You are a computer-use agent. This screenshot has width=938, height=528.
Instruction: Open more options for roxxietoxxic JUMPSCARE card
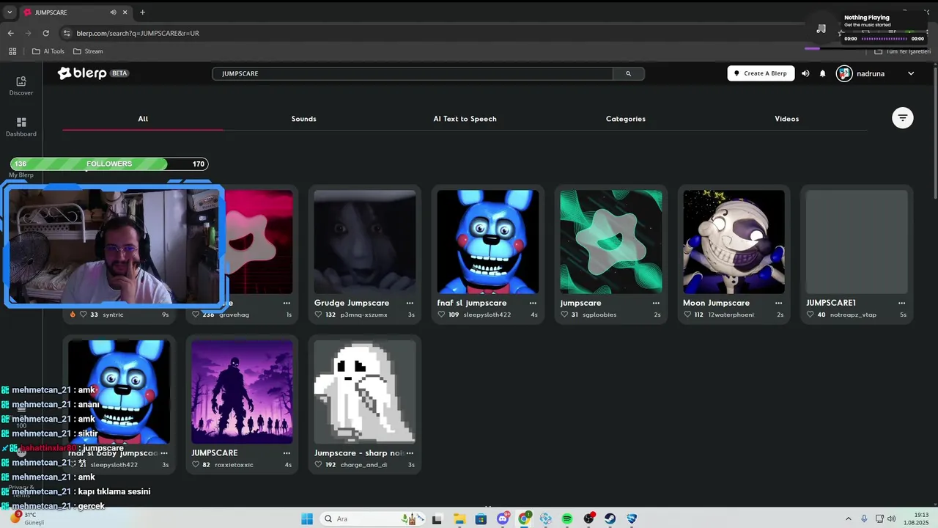coord(287,453)
